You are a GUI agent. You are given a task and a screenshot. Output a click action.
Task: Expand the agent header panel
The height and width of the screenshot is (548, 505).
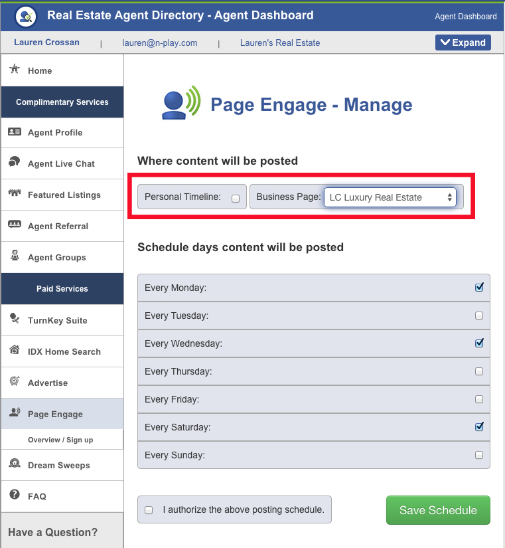coord(463,43)
